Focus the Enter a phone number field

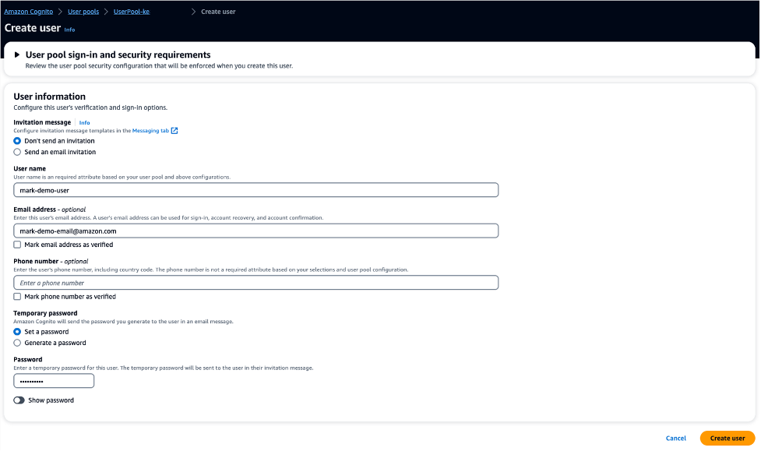(255, 282)
